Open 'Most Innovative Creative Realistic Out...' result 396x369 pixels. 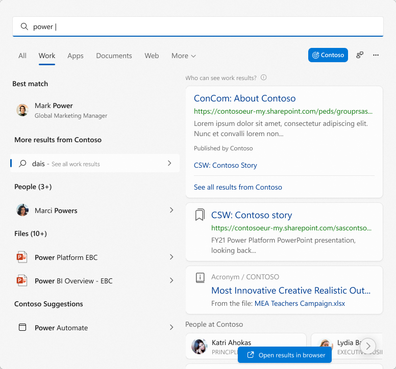[x=291, y=291]
